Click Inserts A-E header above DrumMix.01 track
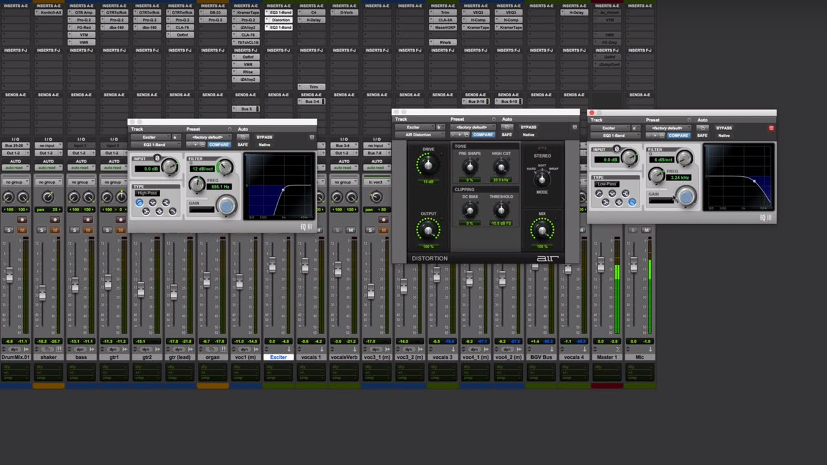827x465 pixels. point(16,6)
